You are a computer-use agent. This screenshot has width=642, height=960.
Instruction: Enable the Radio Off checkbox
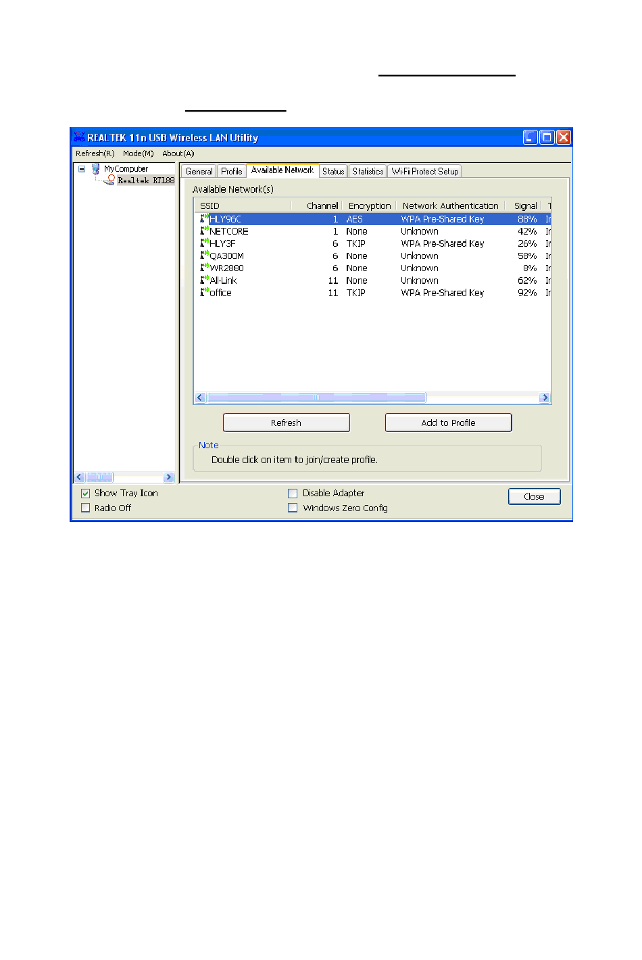pyautogui.click(x=86, y=508)
